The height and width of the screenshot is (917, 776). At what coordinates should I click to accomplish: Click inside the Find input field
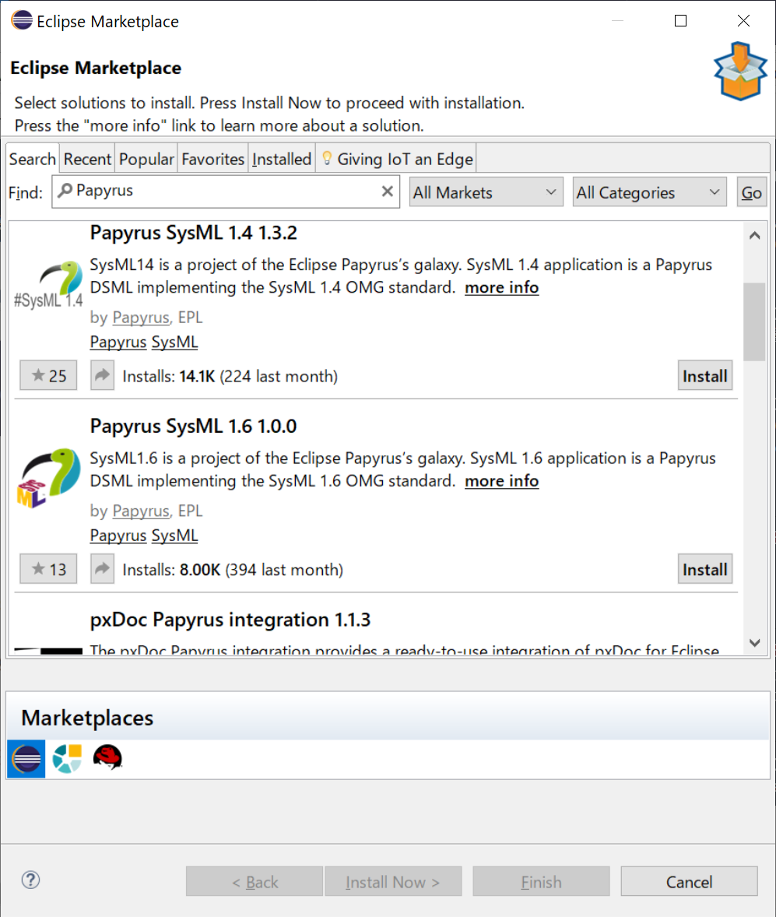pos(226,191)
